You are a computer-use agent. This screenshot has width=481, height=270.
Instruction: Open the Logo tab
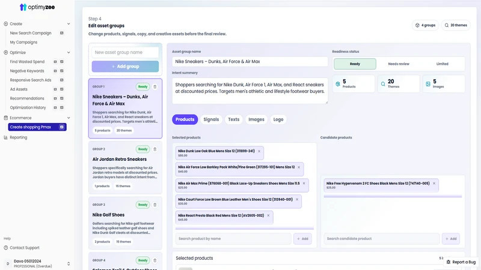click(278, 119)
